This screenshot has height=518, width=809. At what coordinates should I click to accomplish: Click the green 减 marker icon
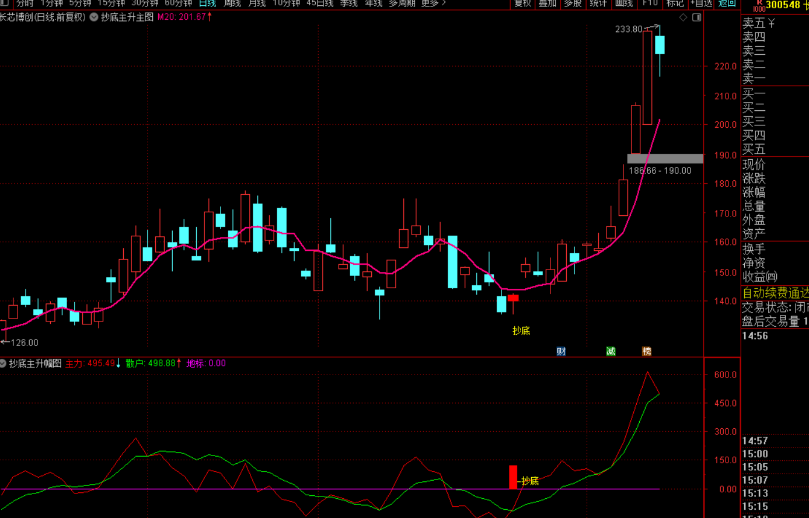click(611, 351)
